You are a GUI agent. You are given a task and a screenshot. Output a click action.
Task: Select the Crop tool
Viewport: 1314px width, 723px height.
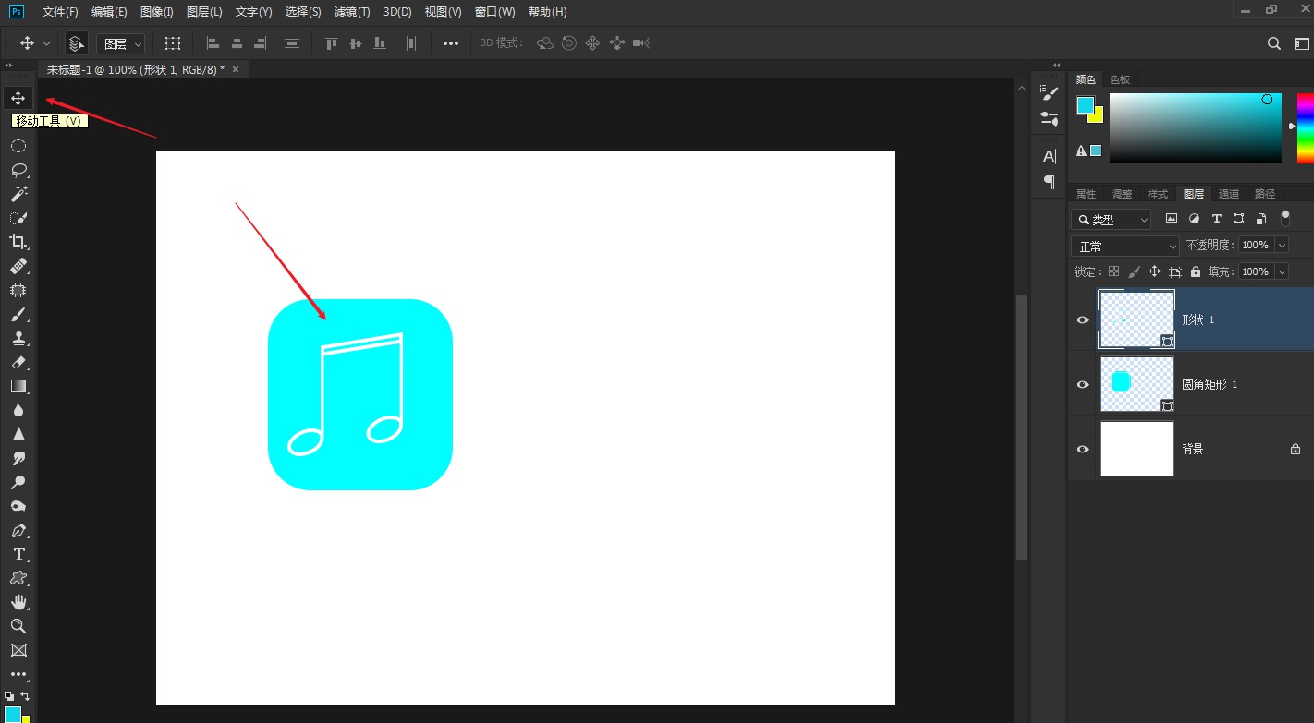[x=18, y=242]
